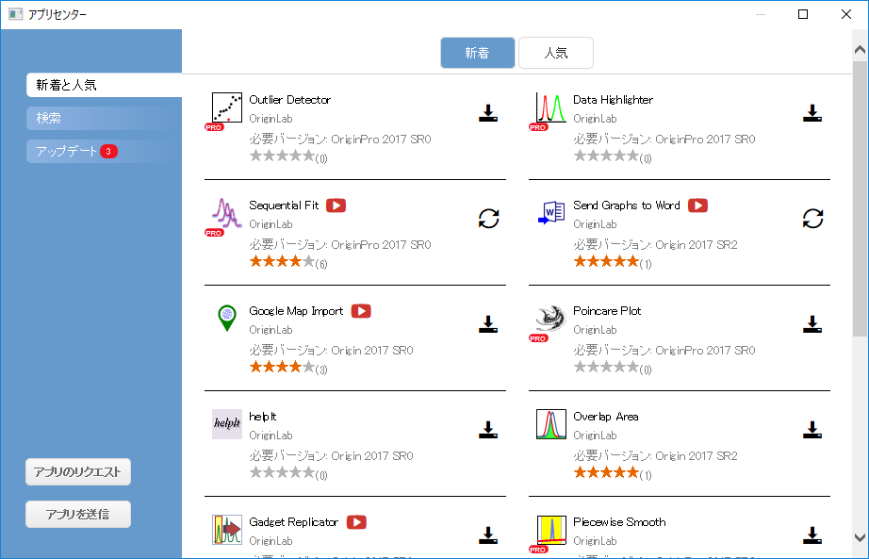Download the Google Map Import app

487,324
